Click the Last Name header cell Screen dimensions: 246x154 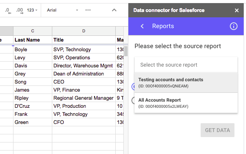click(x=33, y=40)
